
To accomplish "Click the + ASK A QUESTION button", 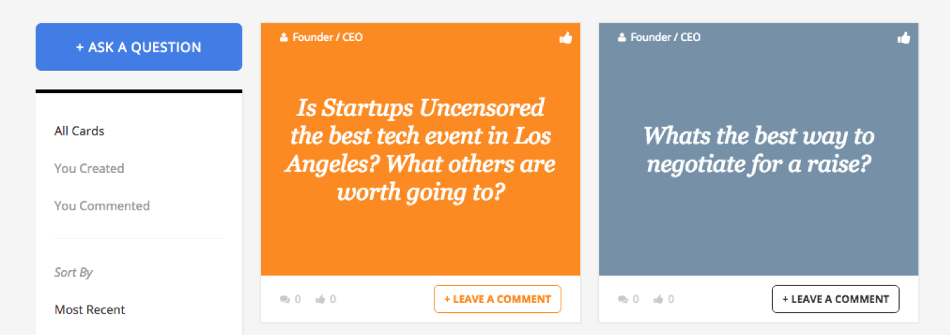I will [x=139, y=47].
